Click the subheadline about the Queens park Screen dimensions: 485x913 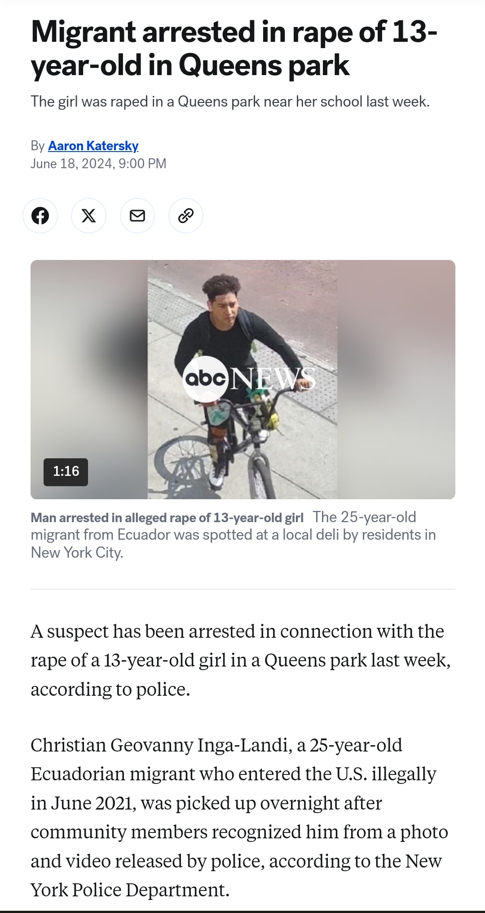click(x=230, y=102)
